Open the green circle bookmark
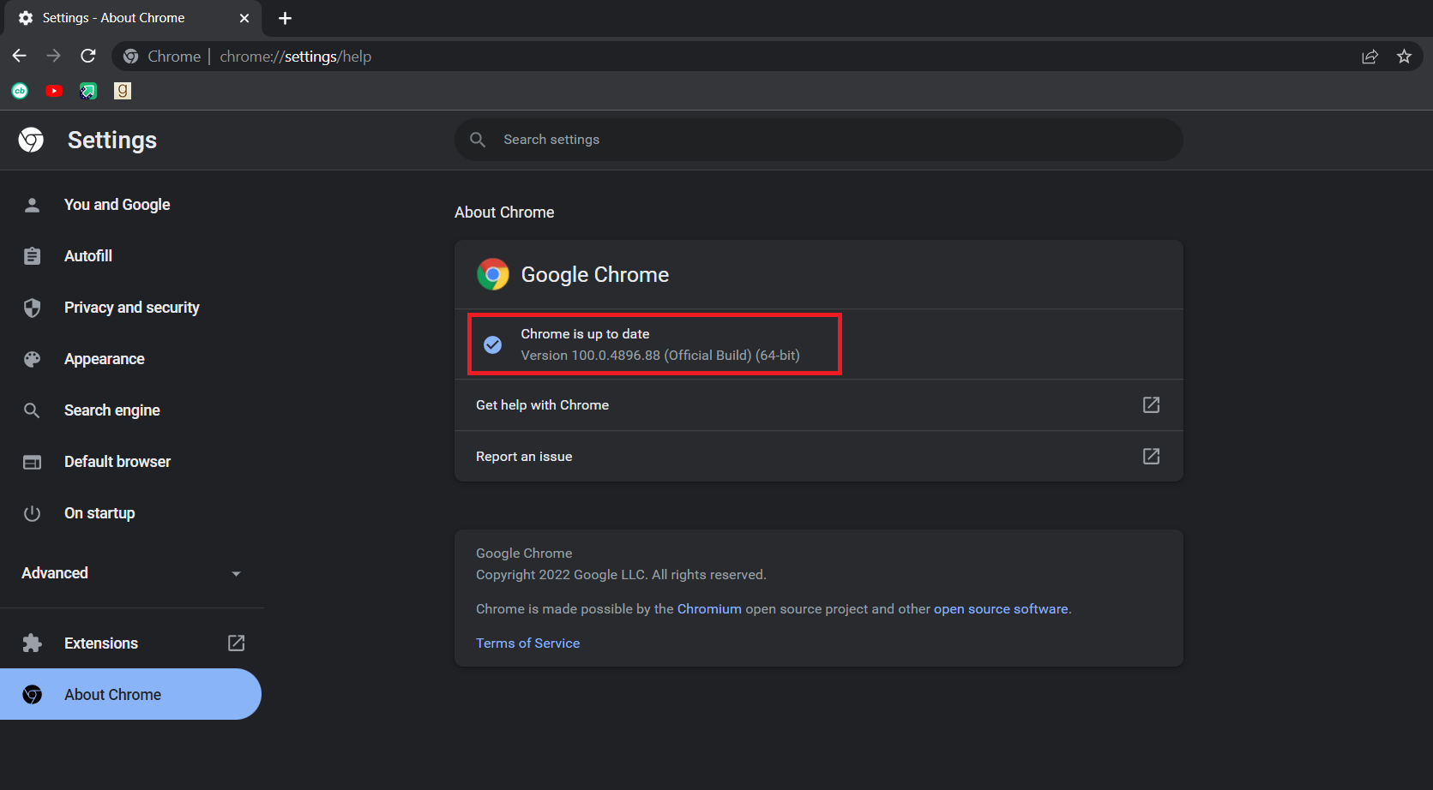Image resolution: width=1433 pixels, height=790 pixels. (20, 91)
